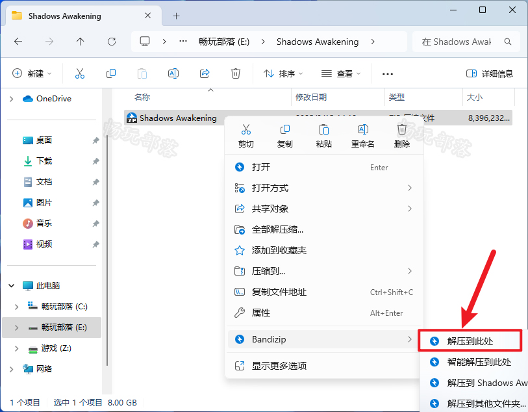Viewport: 528px width, 412px height.
Task: Open the 新建 dropdown
Action: click(x=32, y=73)
